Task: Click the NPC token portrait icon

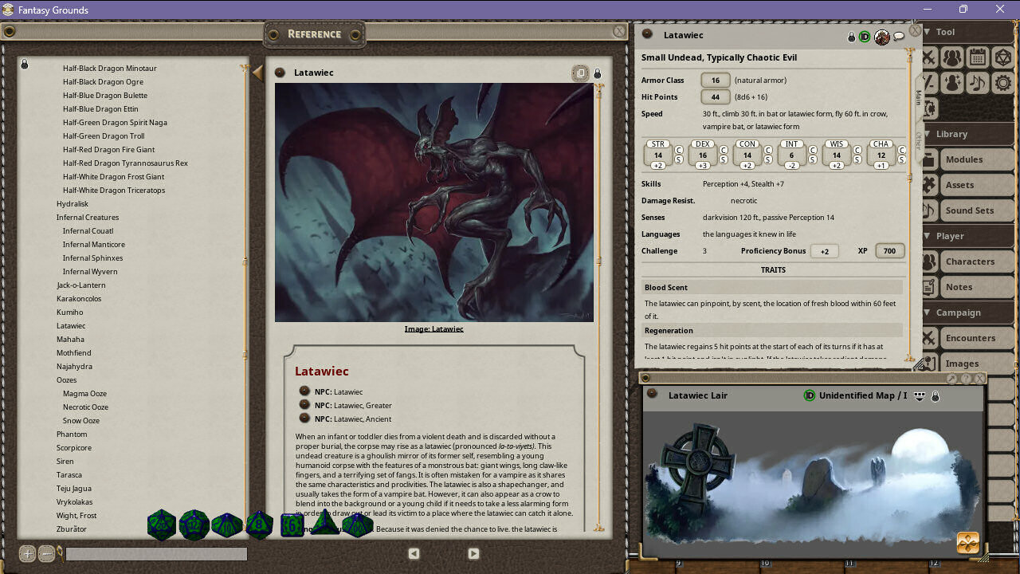Action: pos(881,37)
